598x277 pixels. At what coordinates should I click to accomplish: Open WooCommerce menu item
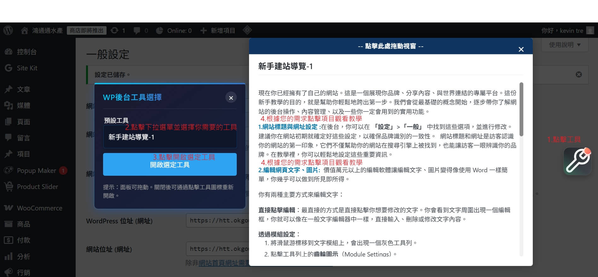pos(40,208)
